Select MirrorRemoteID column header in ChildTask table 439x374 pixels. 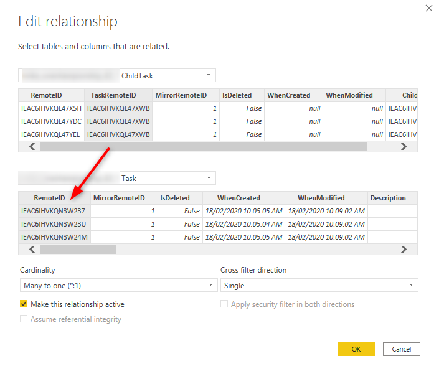click(186, 95)
